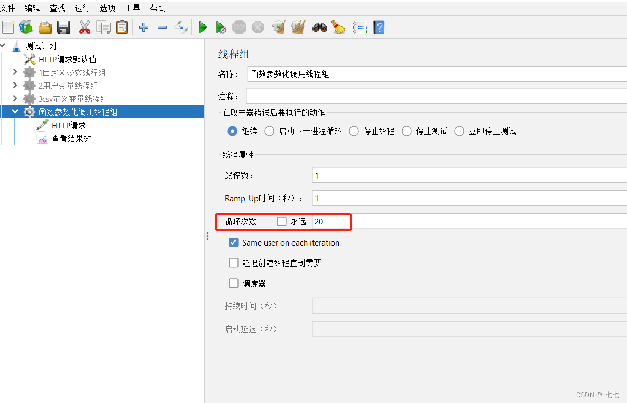This screenshot has height=403, width=627.
Task: Click the 函数参数化调用线程组 gear icon
Action: (29, 112)
